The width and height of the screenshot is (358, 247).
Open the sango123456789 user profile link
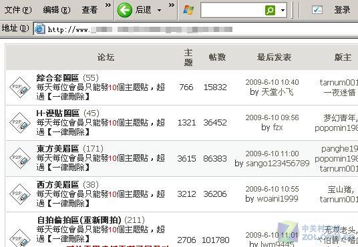[278, 164]
